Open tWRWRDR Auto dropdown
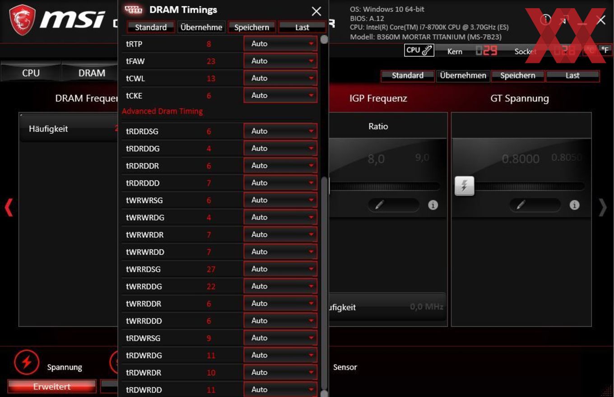This screenshot has width=614, height=397. point(280,234)
